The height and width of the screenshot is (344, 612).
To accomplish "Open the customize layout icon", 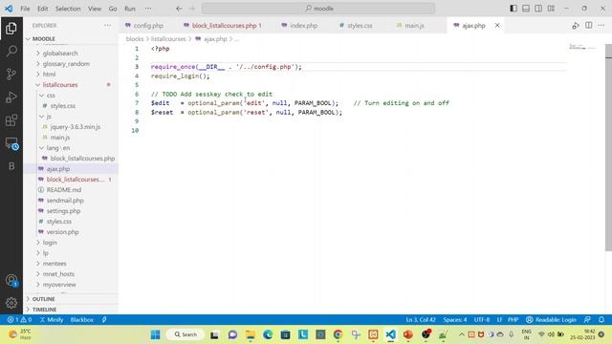I will point(551,9).
